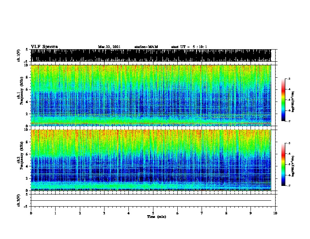The image size is (310, 239).
Task: Click the time axis tick label "10"
Action: [275, 213]
